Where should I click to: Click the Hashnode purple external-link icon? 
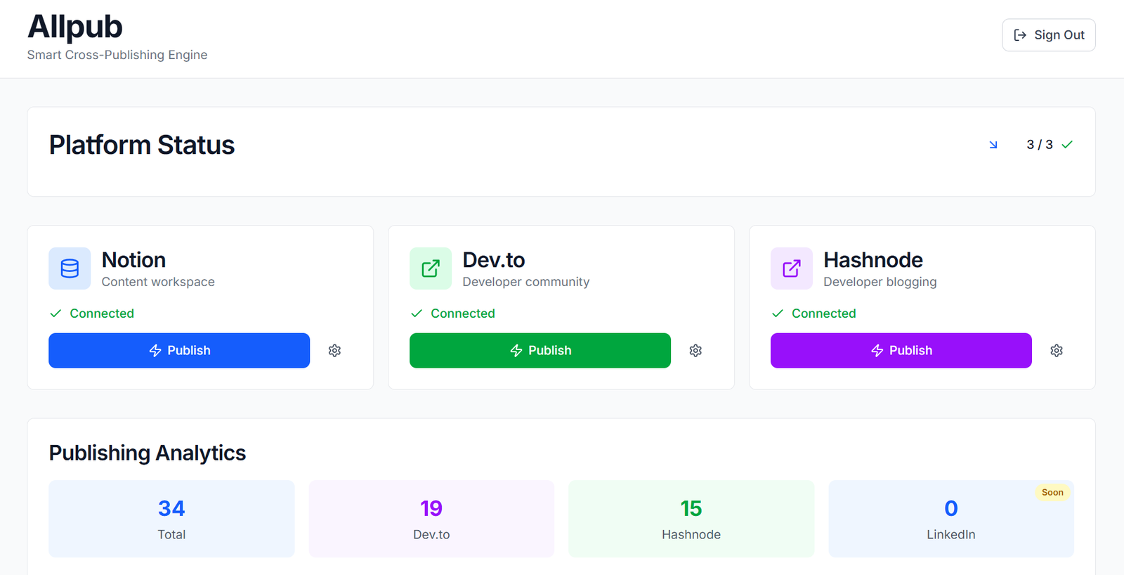tap(792, 269)
